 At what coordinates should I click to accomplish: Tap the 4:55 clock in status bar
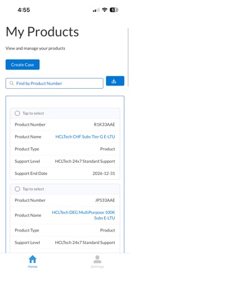tap(24, 10)
